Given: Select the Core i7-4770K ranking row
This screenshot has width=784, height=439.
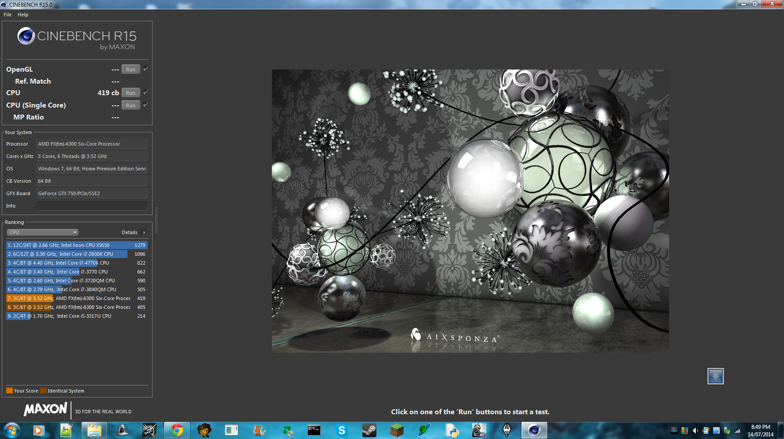Looking at the screenshot, I should point(77,263).
